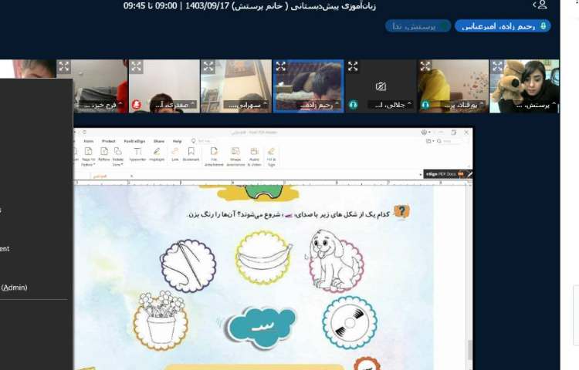This screenshot has height=370, width=579.
Task: Click the orange question mark icon
Action: pos(401,212)
